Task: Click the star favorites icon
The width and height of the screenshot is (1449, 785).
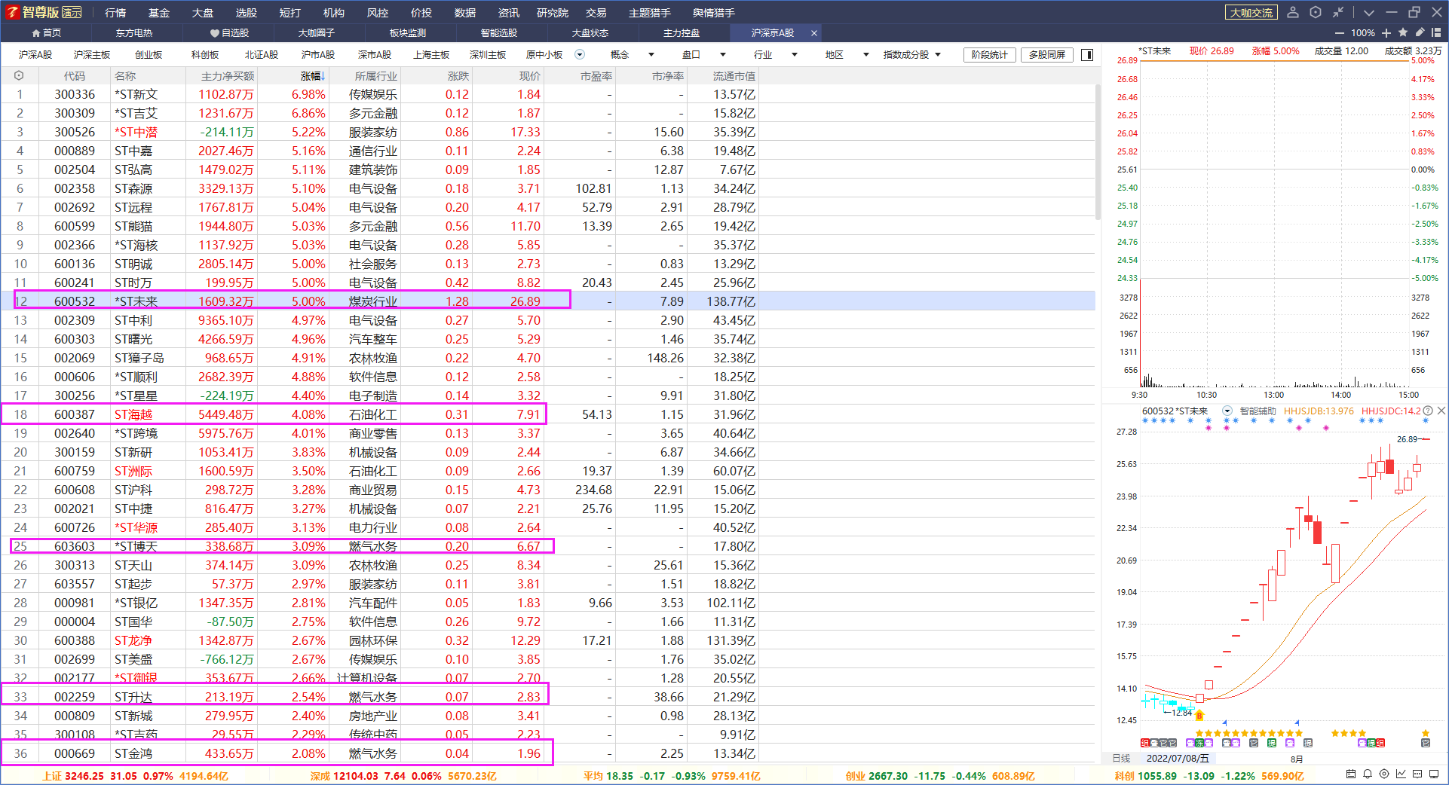Action: 1403,32
